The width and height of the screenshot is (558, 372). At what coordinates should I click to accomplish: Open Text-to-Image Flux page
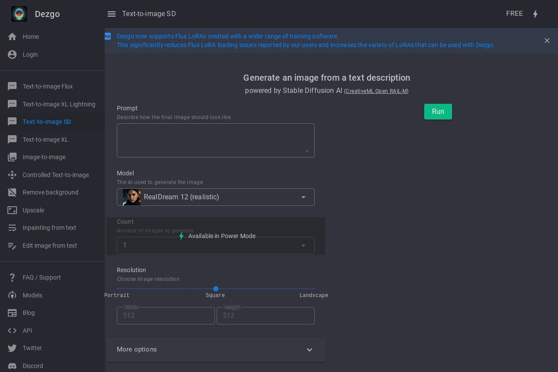pos(48,86)
